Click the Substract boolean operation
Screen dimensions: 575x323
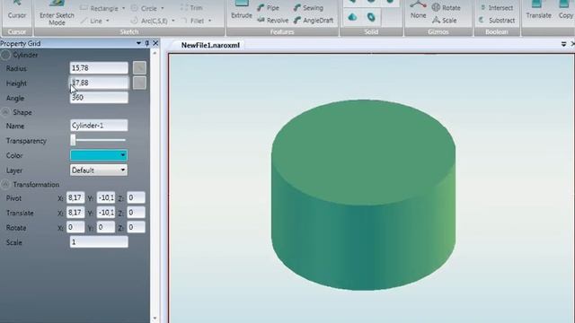497,21
